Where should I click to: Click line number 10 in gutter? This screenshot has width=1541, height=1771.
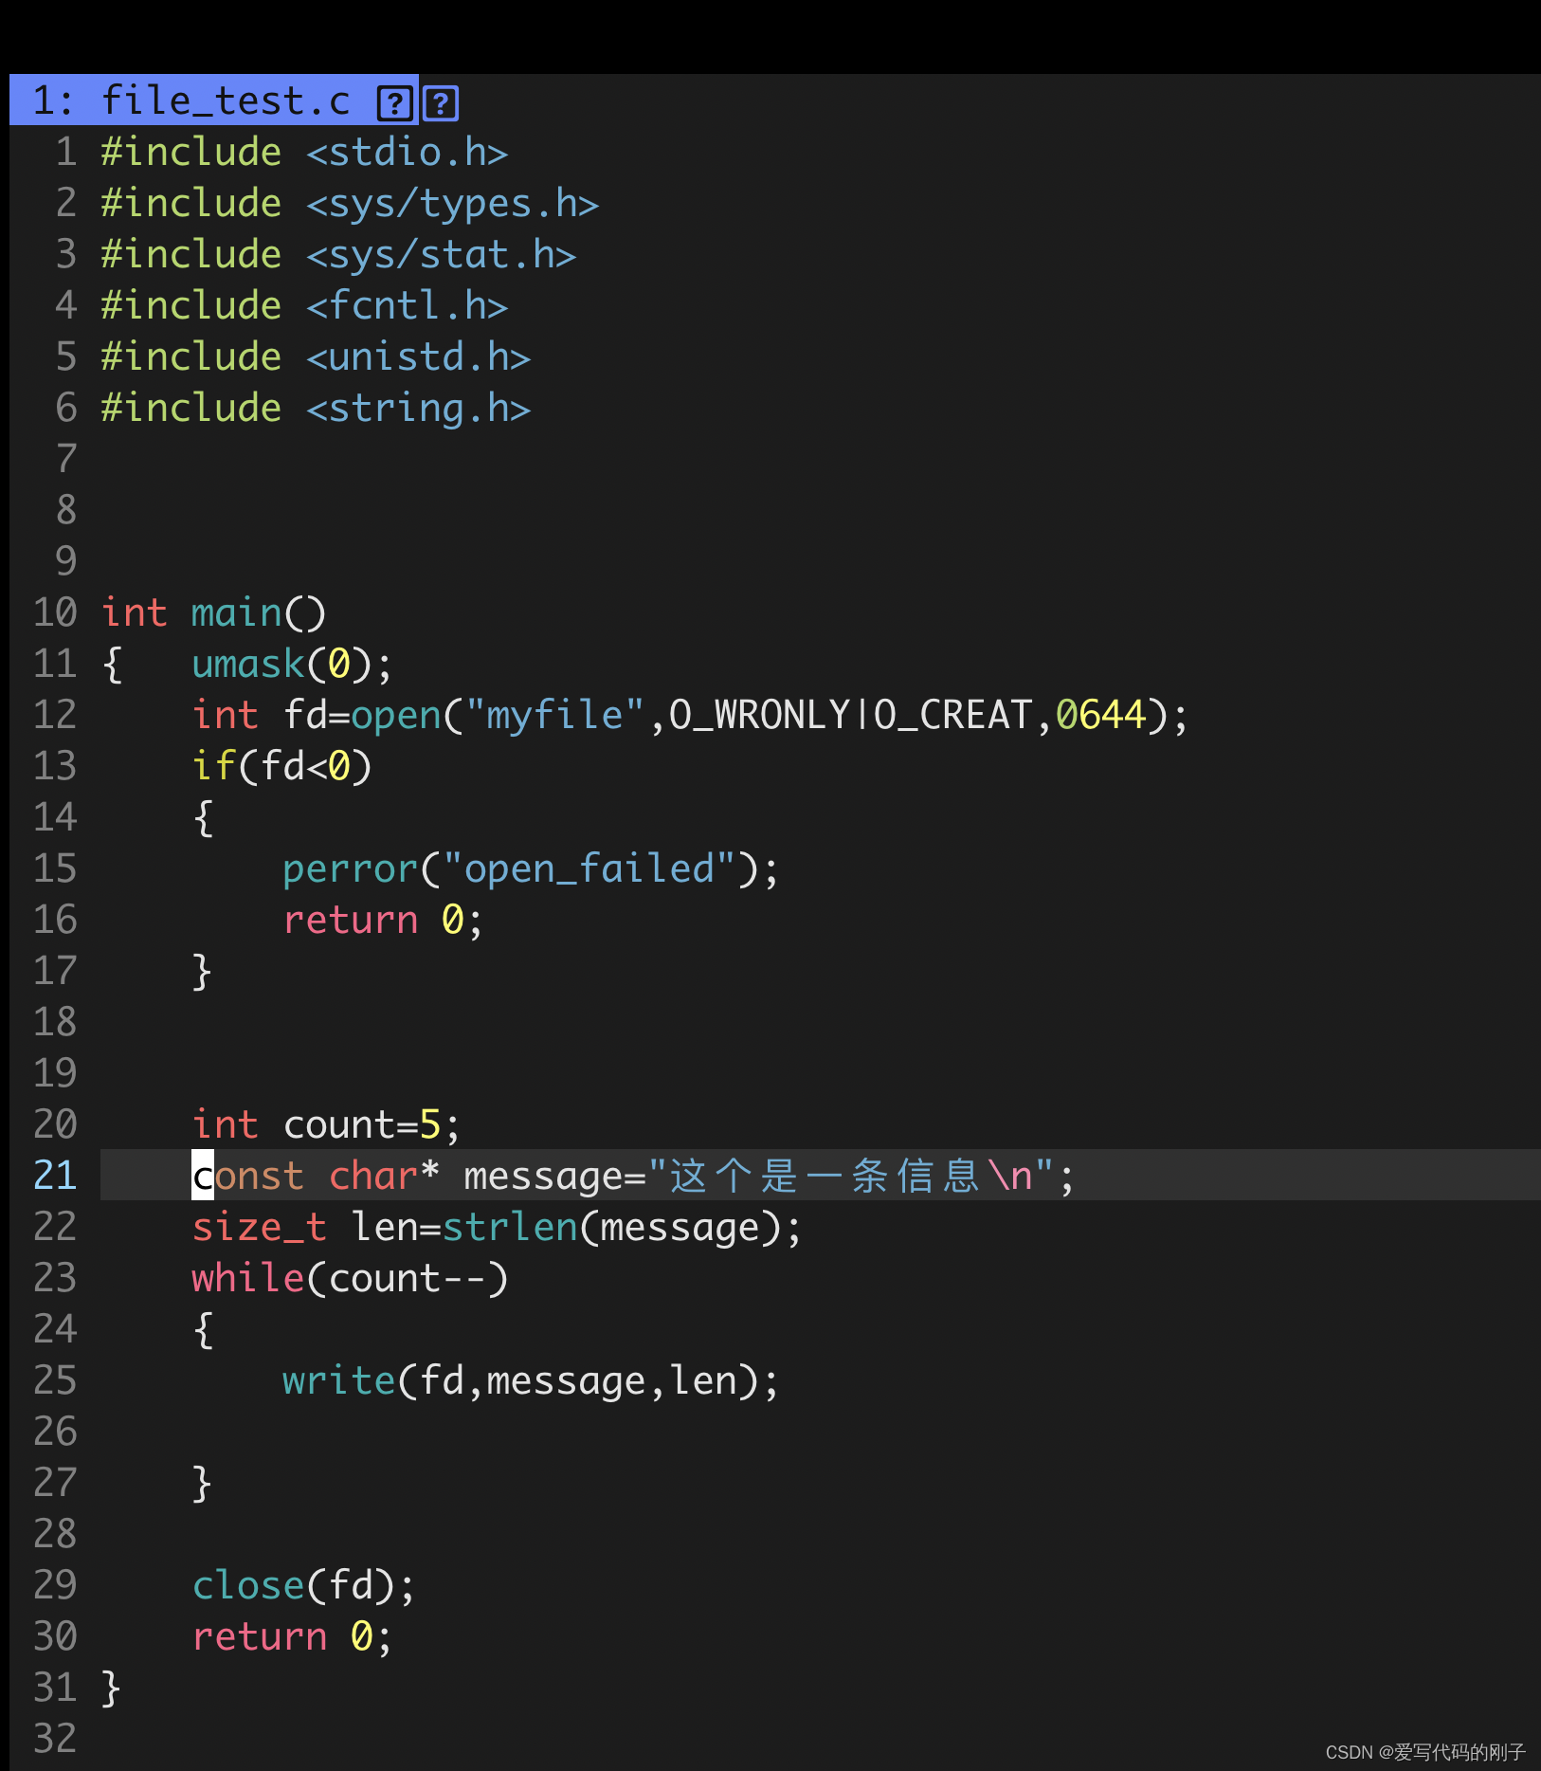55,613
